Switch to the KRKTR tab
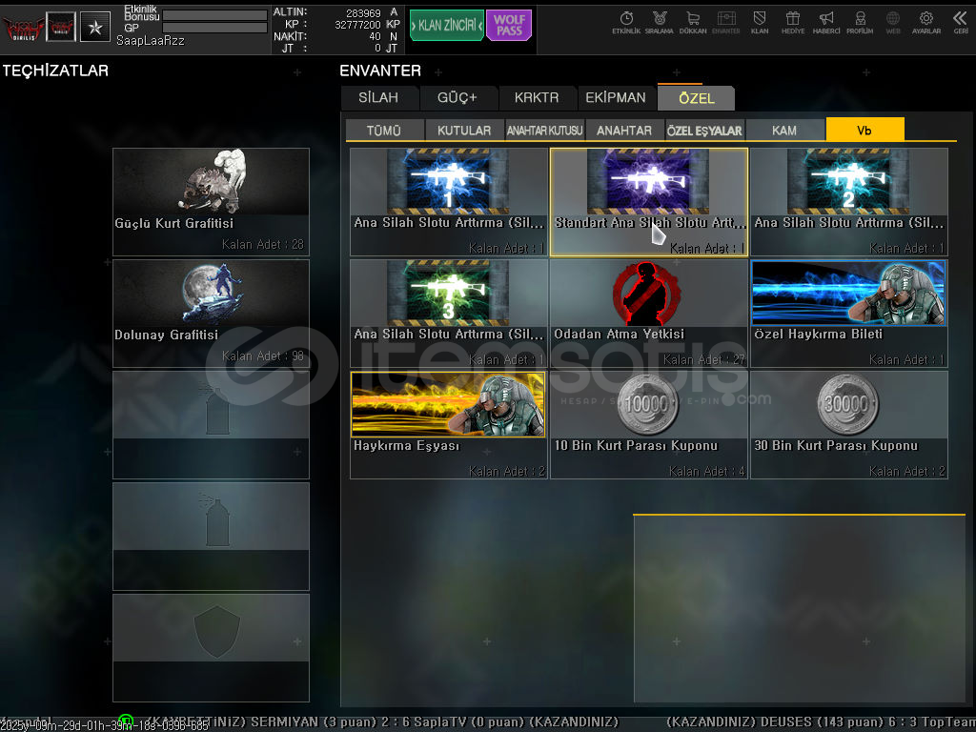Screen dimensions: 976x732 537,98
